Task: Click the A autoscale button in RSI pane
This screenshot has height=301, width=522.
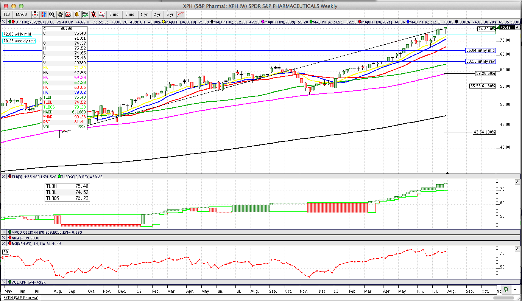Action: point(517,248)
